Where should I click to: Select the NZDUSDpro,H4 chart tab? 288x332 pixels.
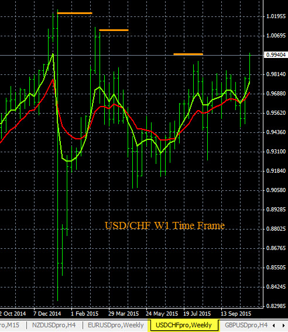tap(54, 325)
